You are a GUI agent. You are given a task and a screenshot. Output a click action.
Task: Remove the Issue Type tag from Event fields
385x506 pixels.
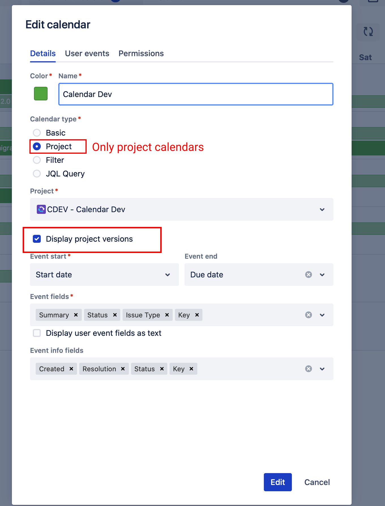[x=167, y=315]
